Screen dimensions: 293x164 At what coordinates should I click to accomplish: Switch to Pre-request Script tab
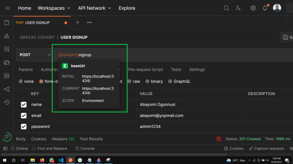145,70
